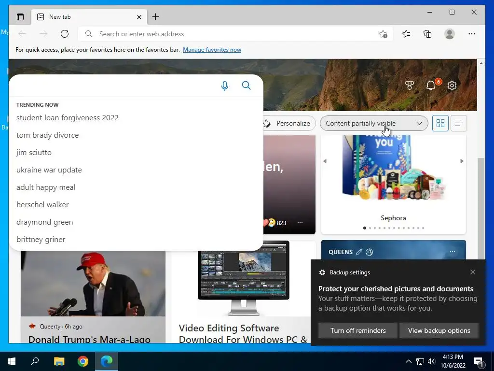Screen dimensions: 494x371
Task: Open the vertical tabs (tab actions) icon
Action: click(x=20, y=17)
